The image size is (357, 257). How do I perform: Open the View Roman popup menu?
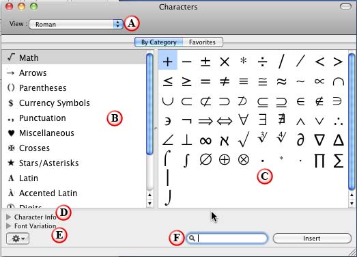(76, 24)
